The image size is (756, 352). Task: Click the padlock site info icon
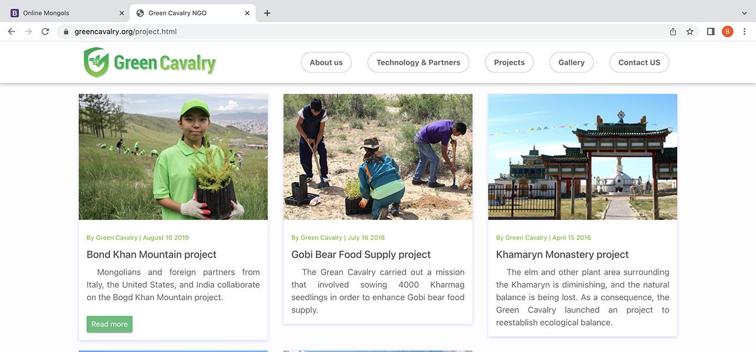coord(66,32)
